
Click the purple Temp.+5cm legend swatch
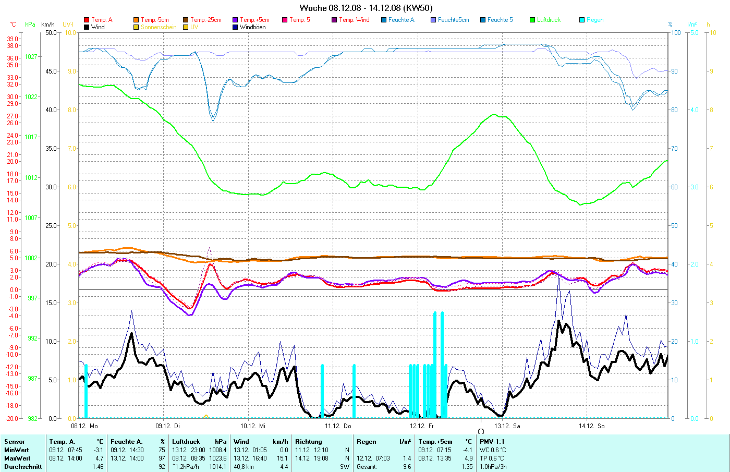click(235, 20)
